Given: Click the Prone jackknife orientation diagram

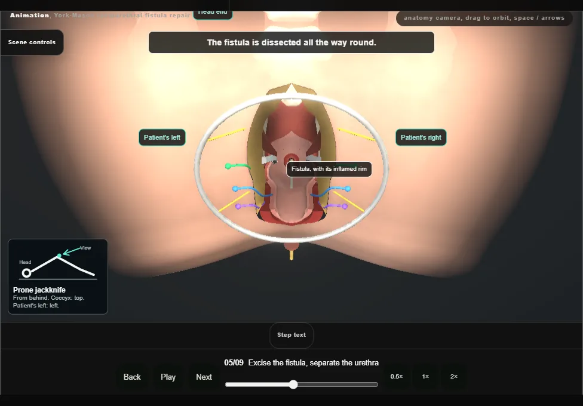Looking at the screenshot, I should [58, 276].
